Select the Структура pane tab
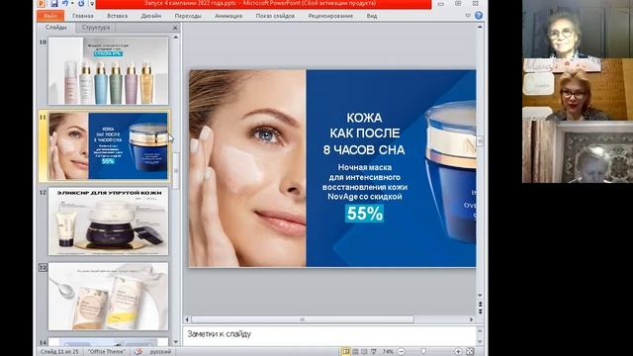Viewport: 633px width, 356px height. point(96,28)
